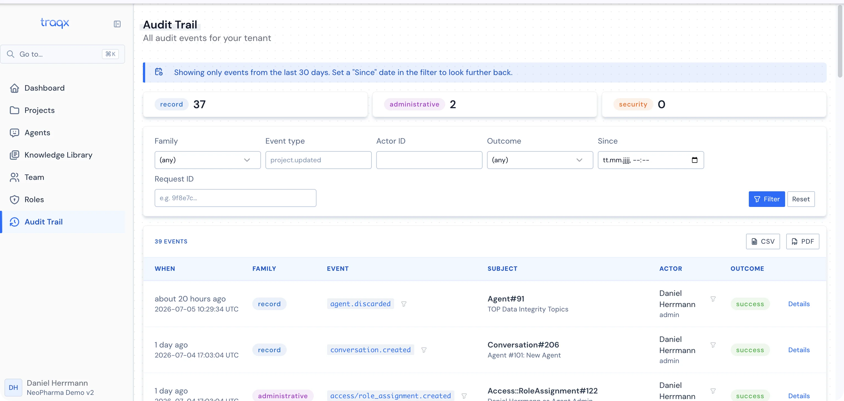Open the Go to search box
The image size is (844, 401).
pyautogui.click(x=63, y=54)
